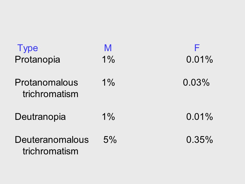Select the 0.03% female value
245x184 pixels.
tap(196, 83)
